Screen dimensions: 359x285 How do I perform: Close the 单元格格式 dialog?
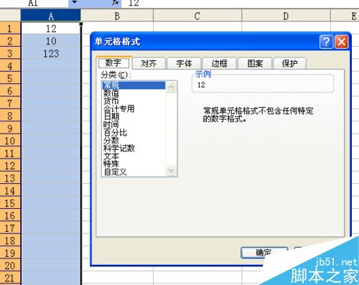tap(341, 42)
